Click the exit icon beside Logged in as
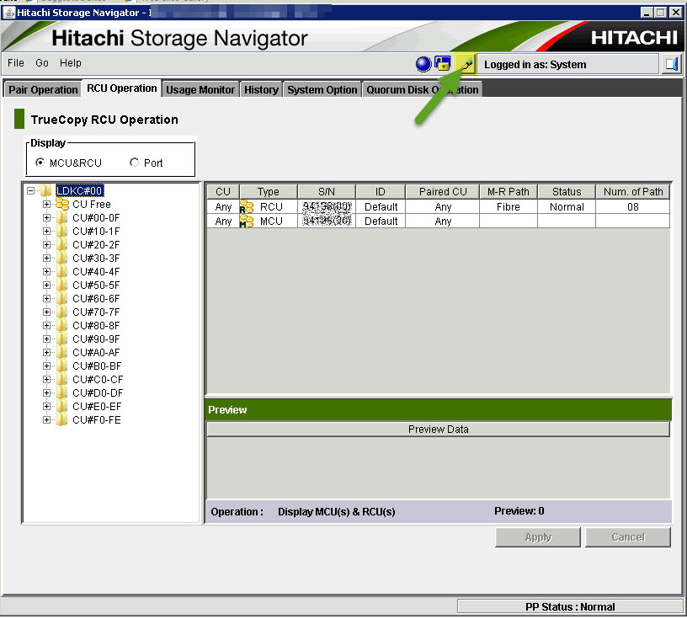Screen dimensions: 687x619 click(671, 65)
